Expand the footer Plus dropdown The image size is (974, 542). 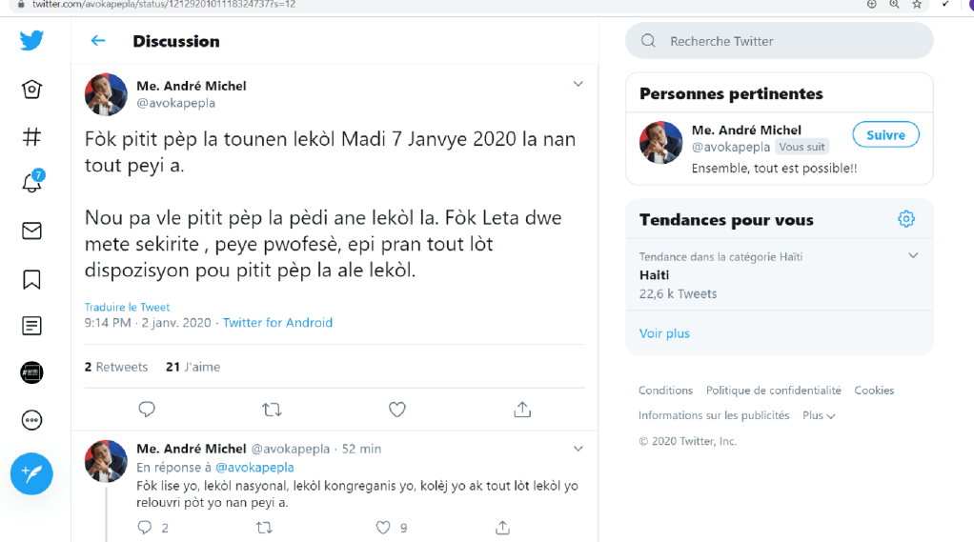coord(819,415)
